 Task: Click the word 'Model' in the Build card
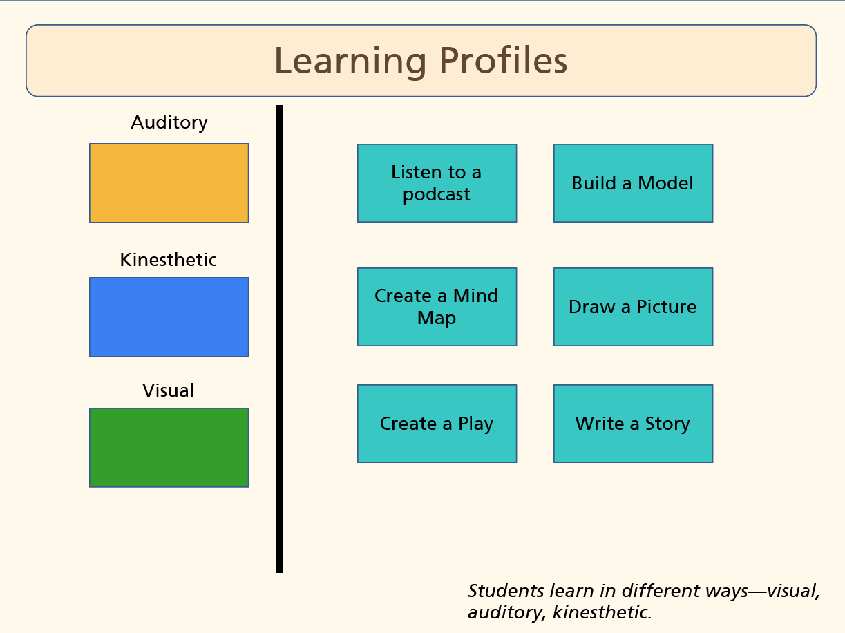coord(665,183)
